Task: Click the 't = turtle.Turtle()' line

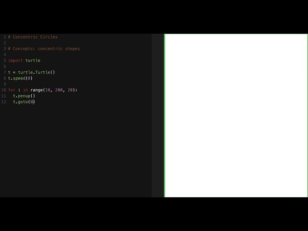Action: (31, 72)
